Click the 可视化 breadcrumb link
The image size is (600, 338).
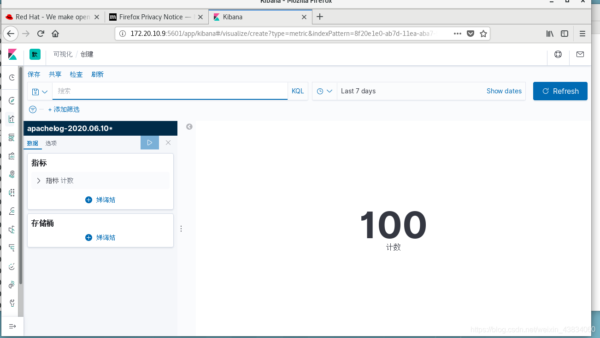63,54
